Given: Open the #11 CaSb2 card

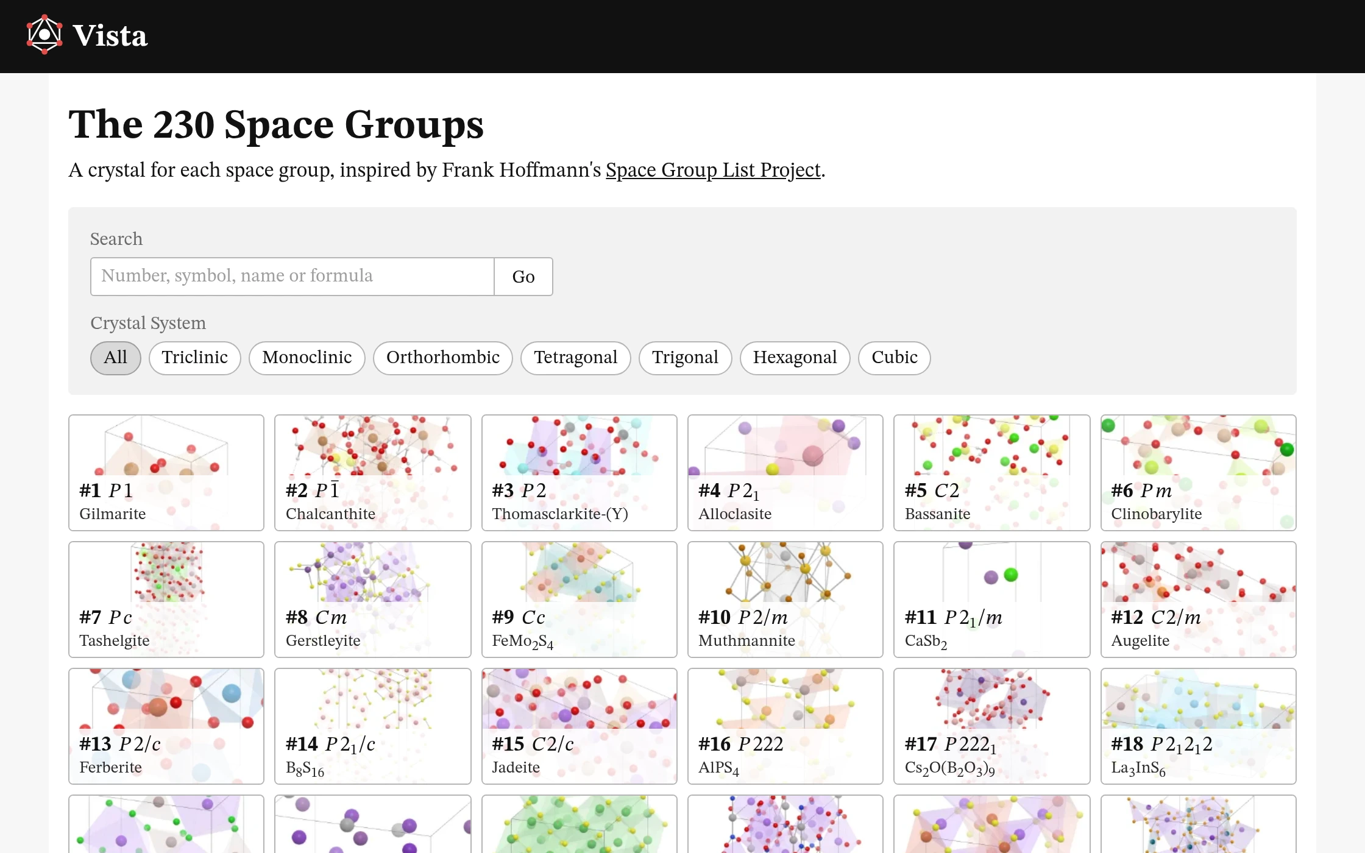Looking at the screenshot, I should pyautogui.click(x=992, y=600).
